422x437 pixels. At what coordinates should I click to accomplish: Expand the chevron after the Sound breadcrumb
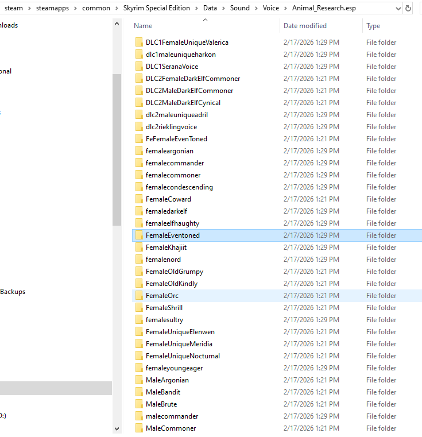click(x=256, y=9)
